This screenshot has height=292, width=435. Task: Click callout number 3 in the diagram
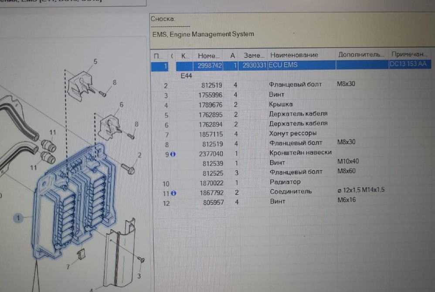[x=139, y=276]
